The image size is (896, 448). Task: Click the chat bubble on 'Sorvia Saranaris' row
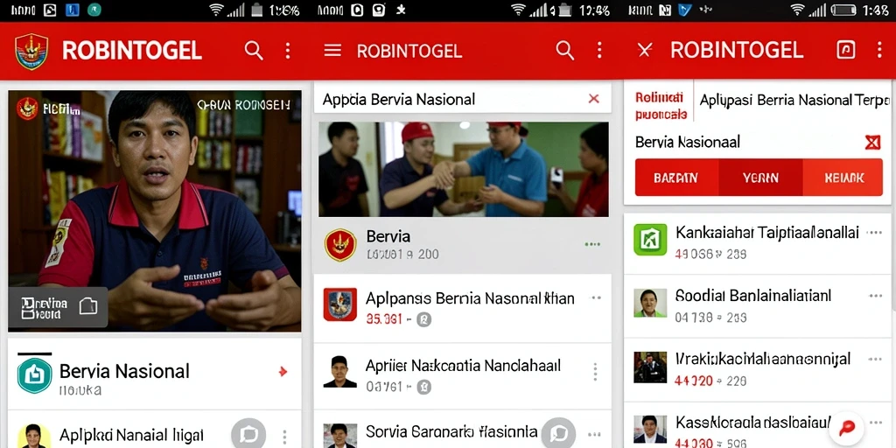coord(558,434)
